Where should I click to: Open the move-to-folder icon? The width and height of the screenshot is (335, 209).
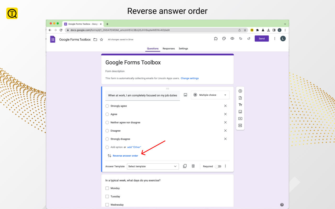(x=95, y=39)
